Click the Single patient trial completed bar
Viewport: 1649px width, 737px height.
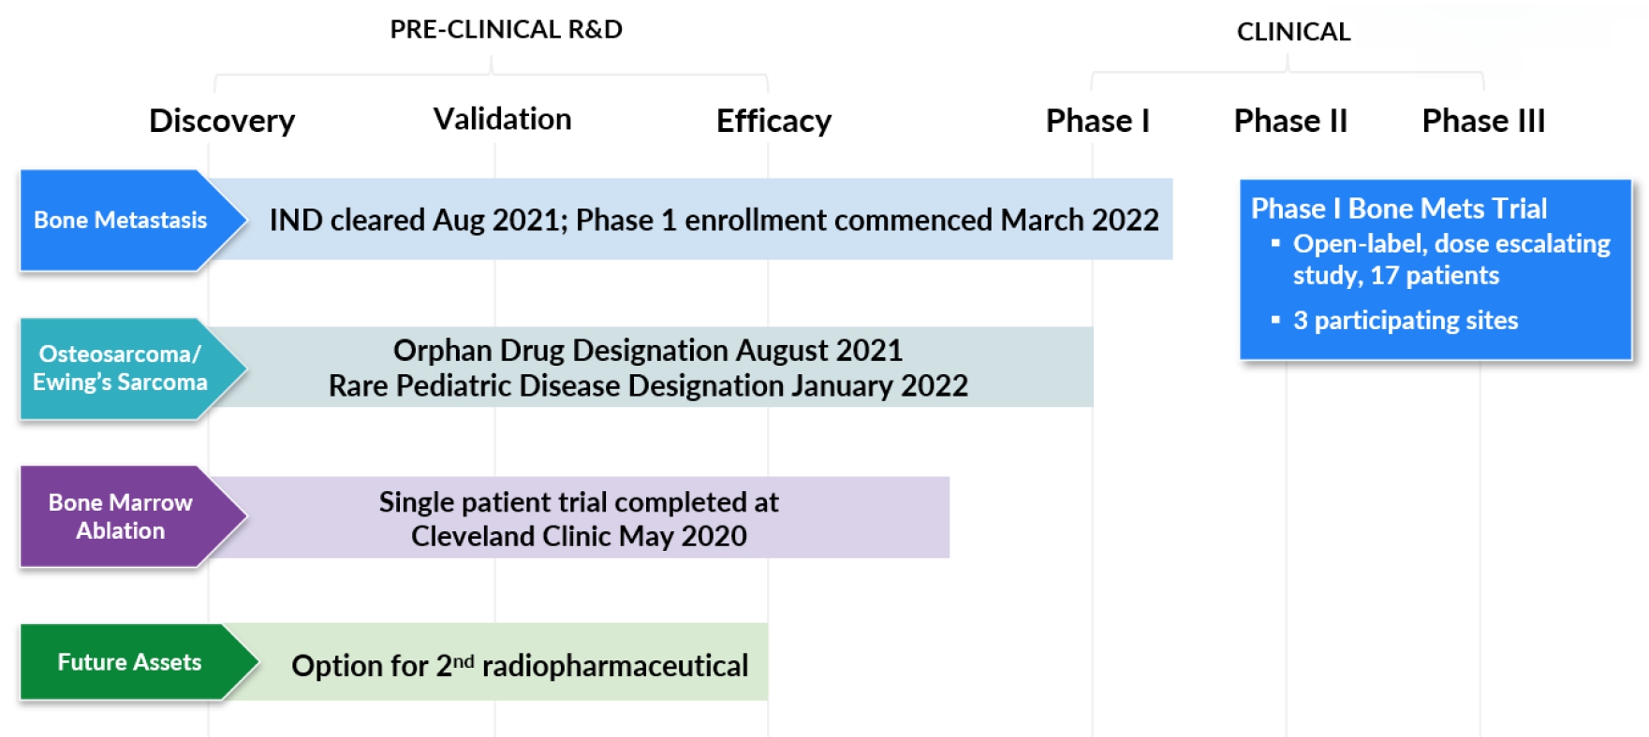click(x=579, y=518)
